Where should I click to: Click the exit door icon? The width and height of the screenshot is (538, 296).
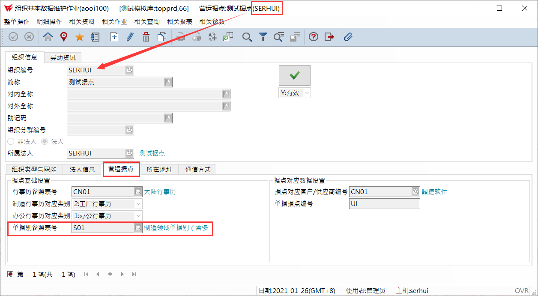click(x=329, y=37)
